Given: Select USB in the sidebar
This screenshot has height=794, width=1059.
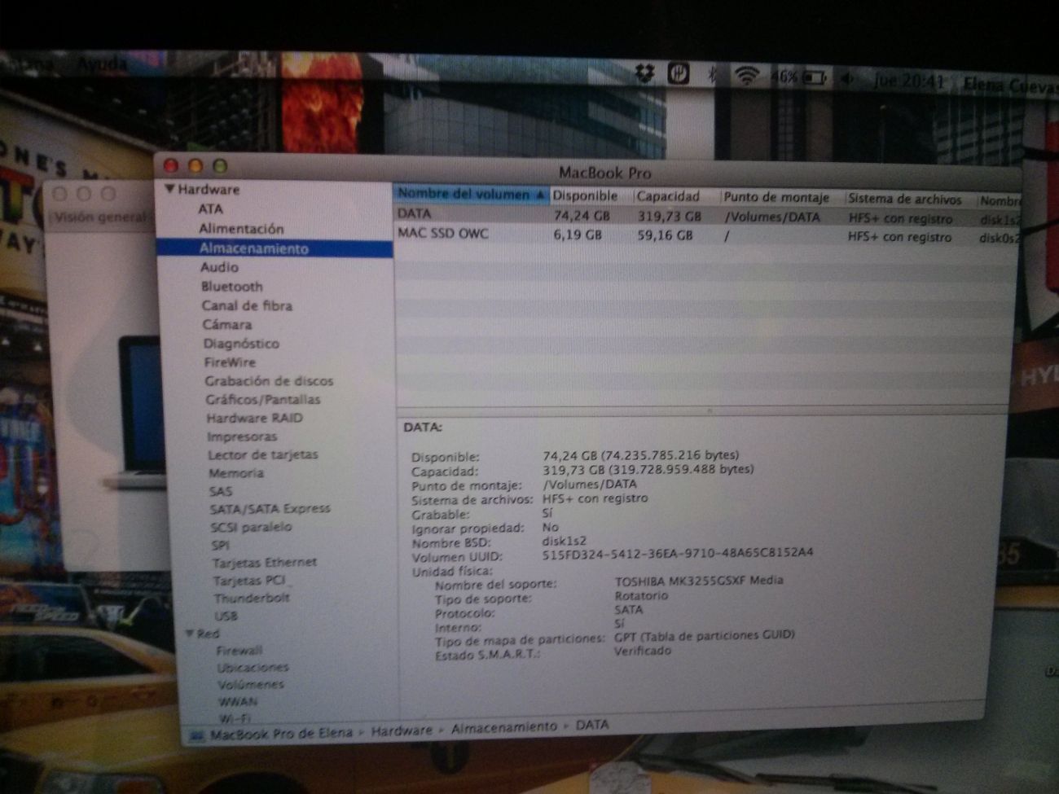Looking at the screenshot, I should point(226,616).
